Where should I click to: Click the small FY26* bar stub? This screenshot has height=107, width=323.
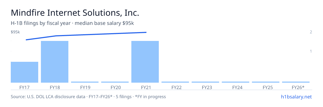[x=296, y=82]
